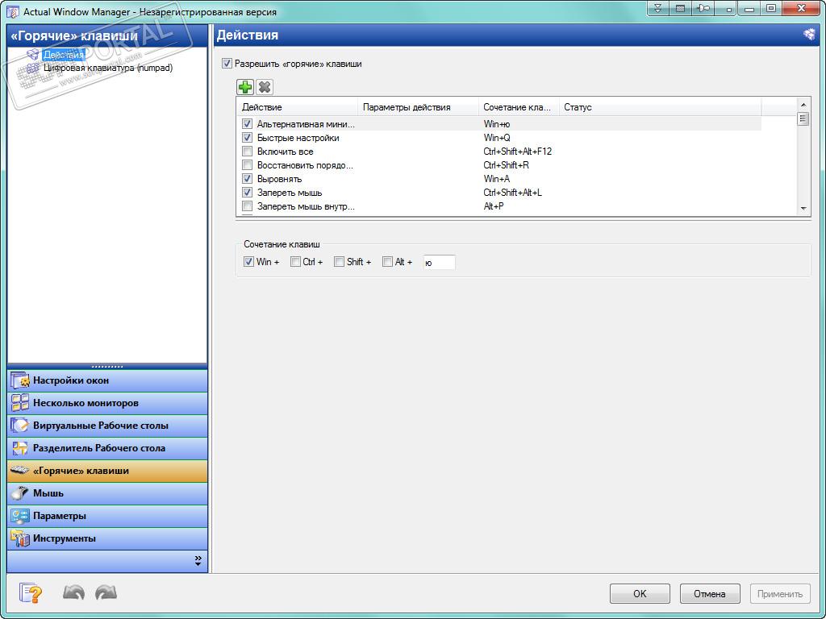Sort by the Действие column header
The height and width of the screenshot is (619, 826).
pyautogui.click(x=297, y=107)
